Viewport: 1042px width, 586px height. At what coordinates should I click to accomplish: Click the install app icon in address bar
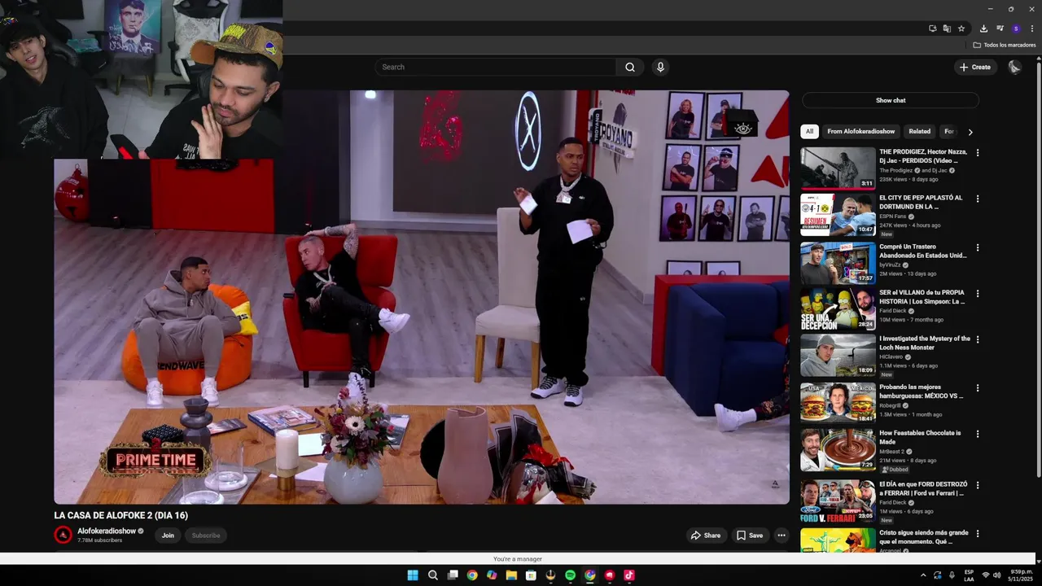[x=933, y=28]
